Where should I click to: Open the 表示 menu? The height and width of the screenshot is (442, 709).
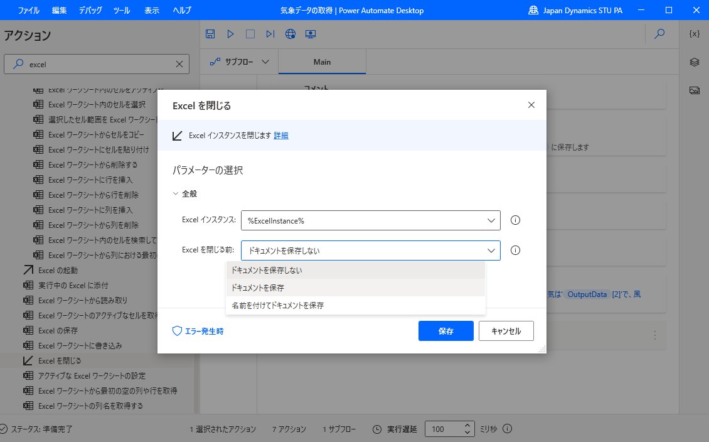(x=152, y=11)
